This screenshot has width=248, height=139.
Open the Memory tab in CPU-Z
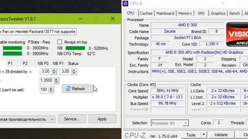pyautogui.click(x=185, y=14)
